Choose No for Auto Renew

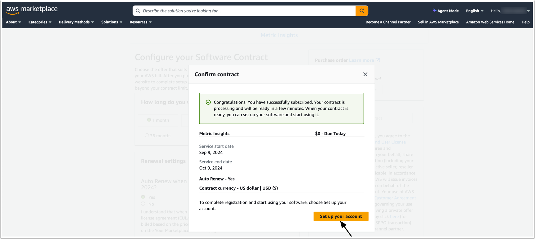(143, 204)
